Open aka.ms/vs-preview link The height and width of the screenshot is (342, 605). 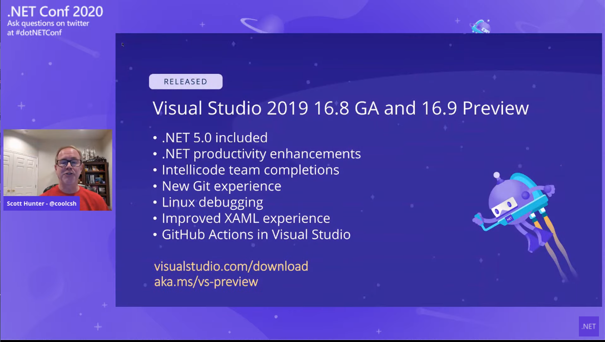[x=206, y=282]
